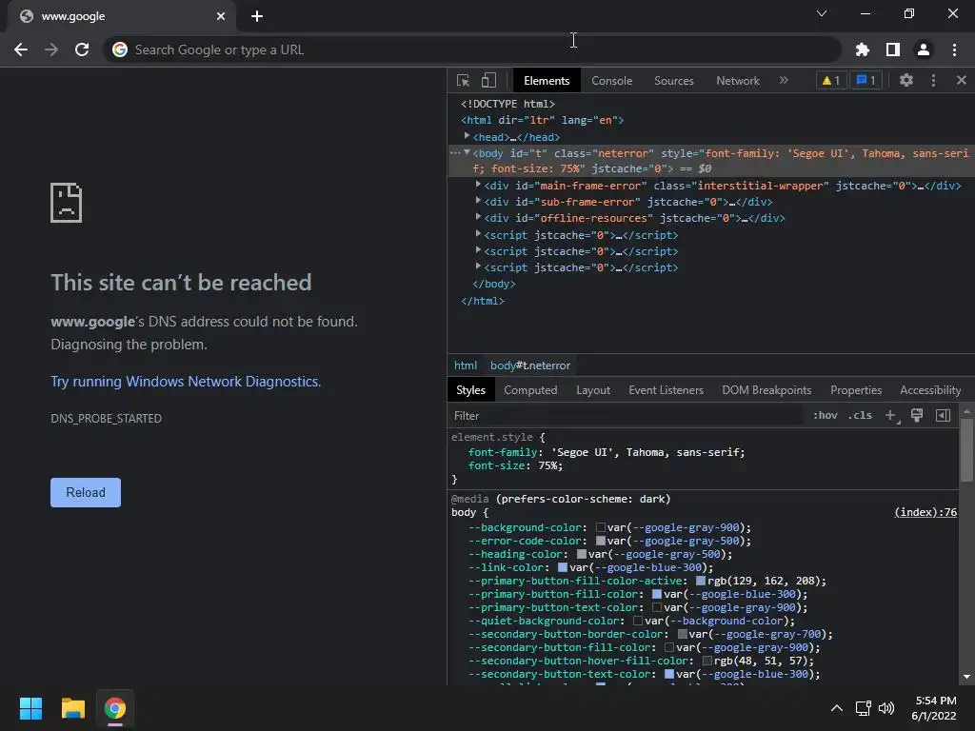This screenshot has height=731, width=975.
Task: Switch to the Network tab
Action: [738, 81]
